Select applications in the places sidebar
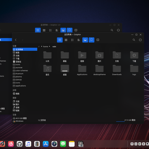 point(25,86)
